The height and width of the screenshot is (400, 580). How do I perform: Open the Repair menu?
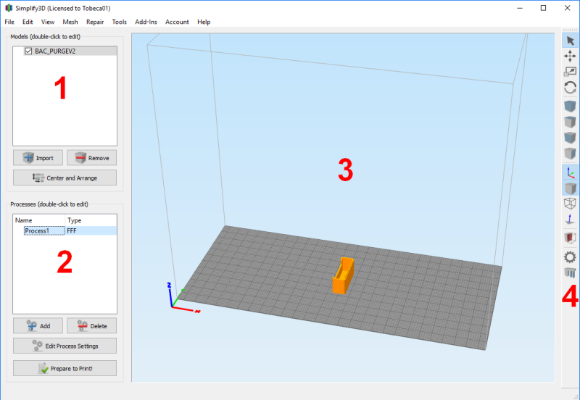(x=95, y=22)
